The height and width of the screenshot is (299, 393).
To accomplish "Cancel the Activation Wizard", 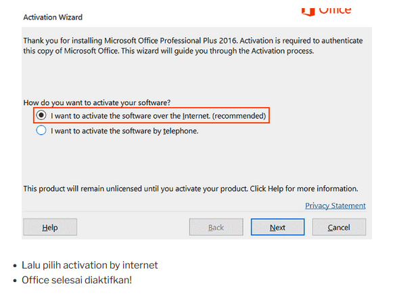I will [339, 227].
